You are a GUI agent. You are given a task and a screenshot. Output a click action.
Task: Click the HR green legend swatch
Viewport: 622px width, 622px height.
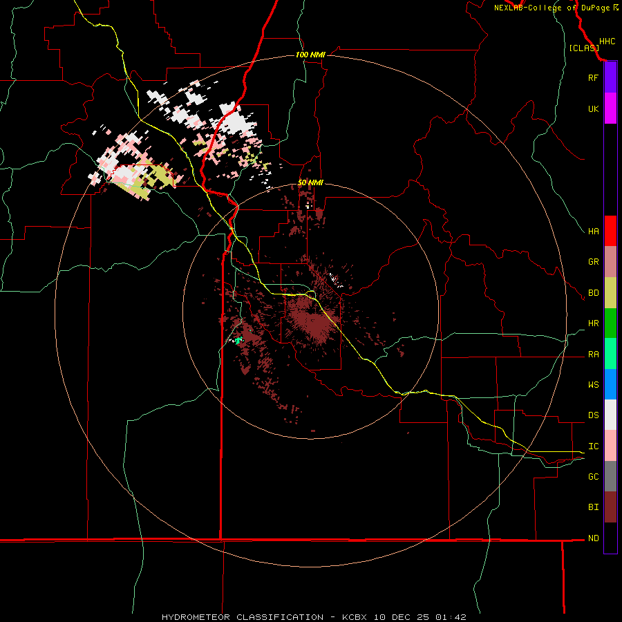[610, 323]
